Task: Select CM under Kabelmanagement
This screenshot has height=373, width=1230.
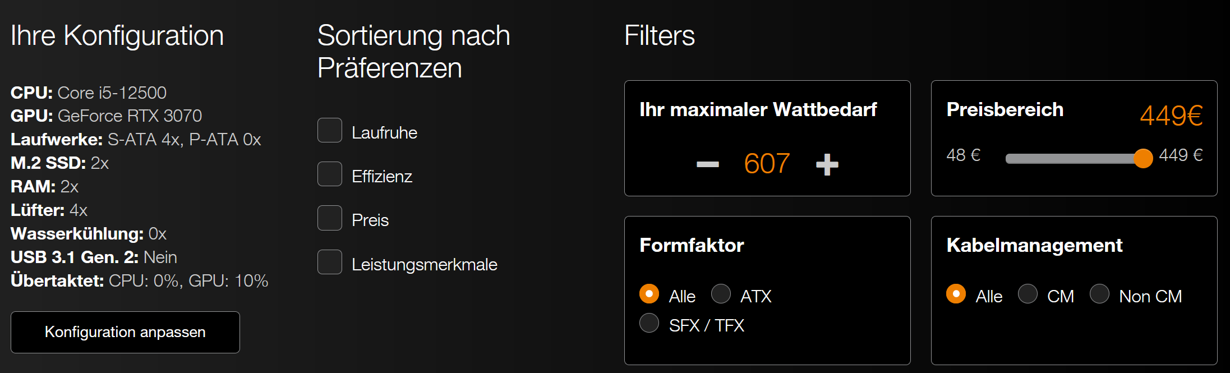Action: coord(1028,293)
